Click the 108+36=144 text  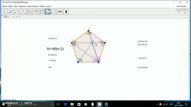tap(142, 41)
